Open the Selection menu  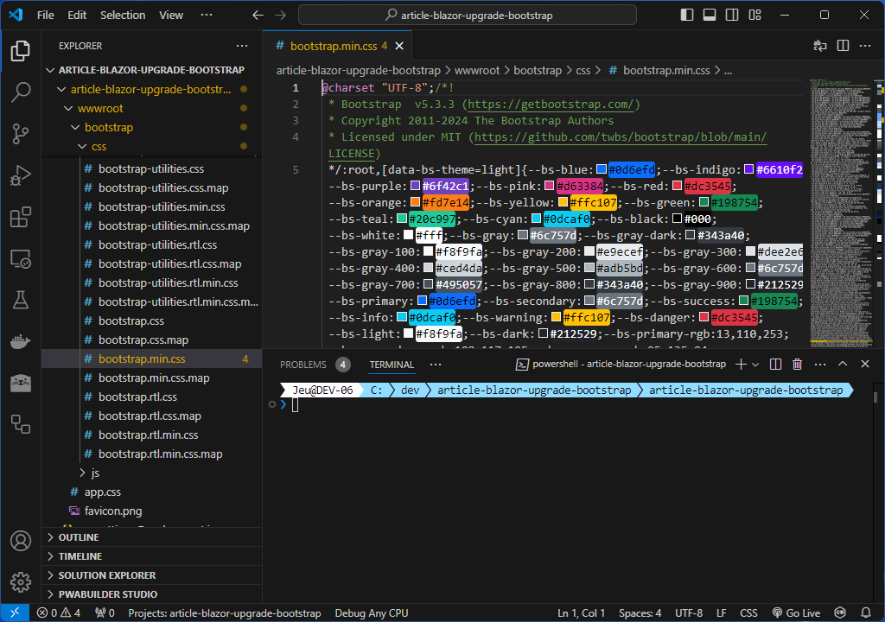[123, 16]
